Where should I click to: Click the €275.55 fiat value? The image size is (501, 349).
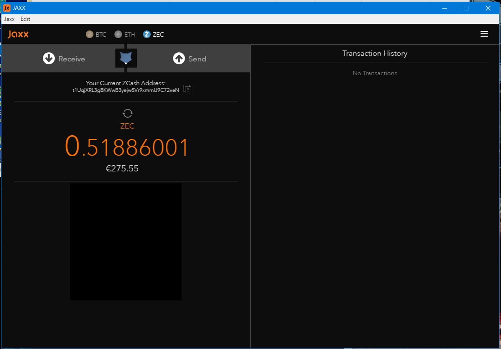coord(122,169)
